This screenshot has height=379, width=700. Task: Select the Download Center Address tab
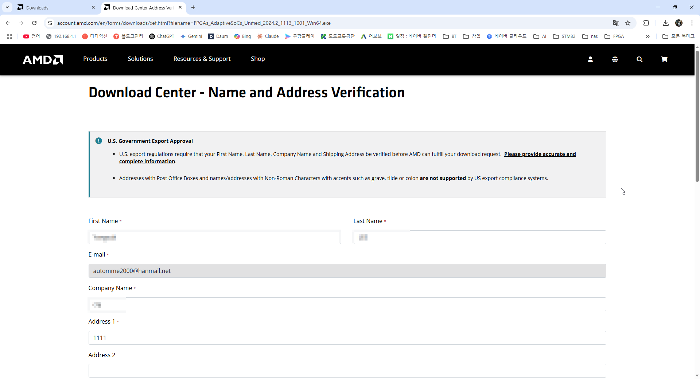click(143, 8)
